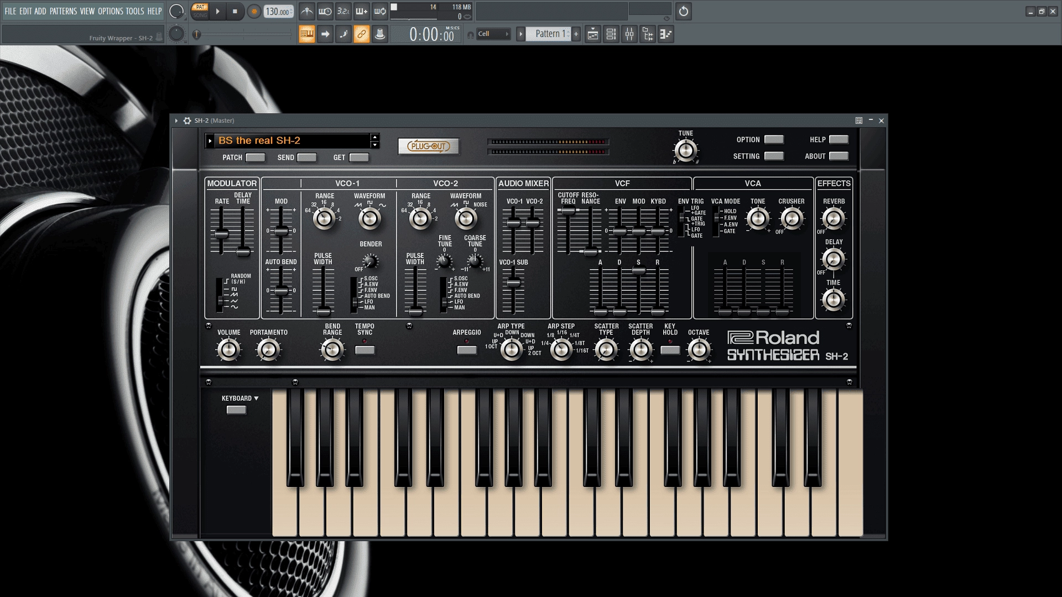Open the TOOLS menu
Viewport: 1062px width, 597px height.
coord(134,11)
